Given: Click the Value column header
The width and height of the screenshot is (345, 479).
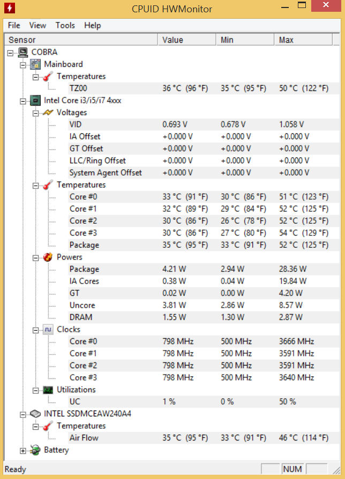Looking at the screenshot, I should click(x=172, y=40).
